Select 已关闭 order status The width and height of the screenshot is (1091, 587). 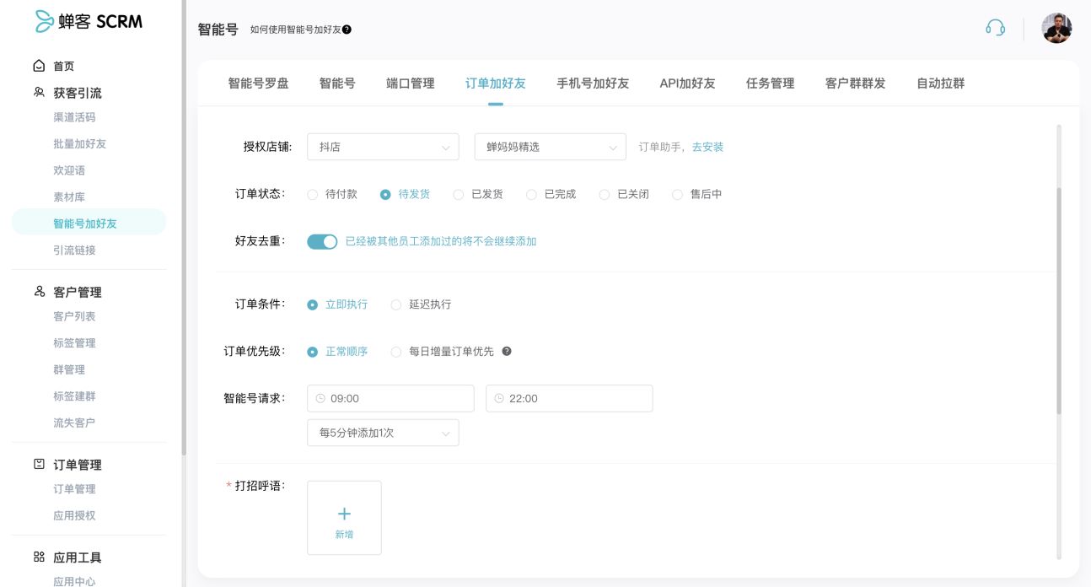(x=624, y=194)
